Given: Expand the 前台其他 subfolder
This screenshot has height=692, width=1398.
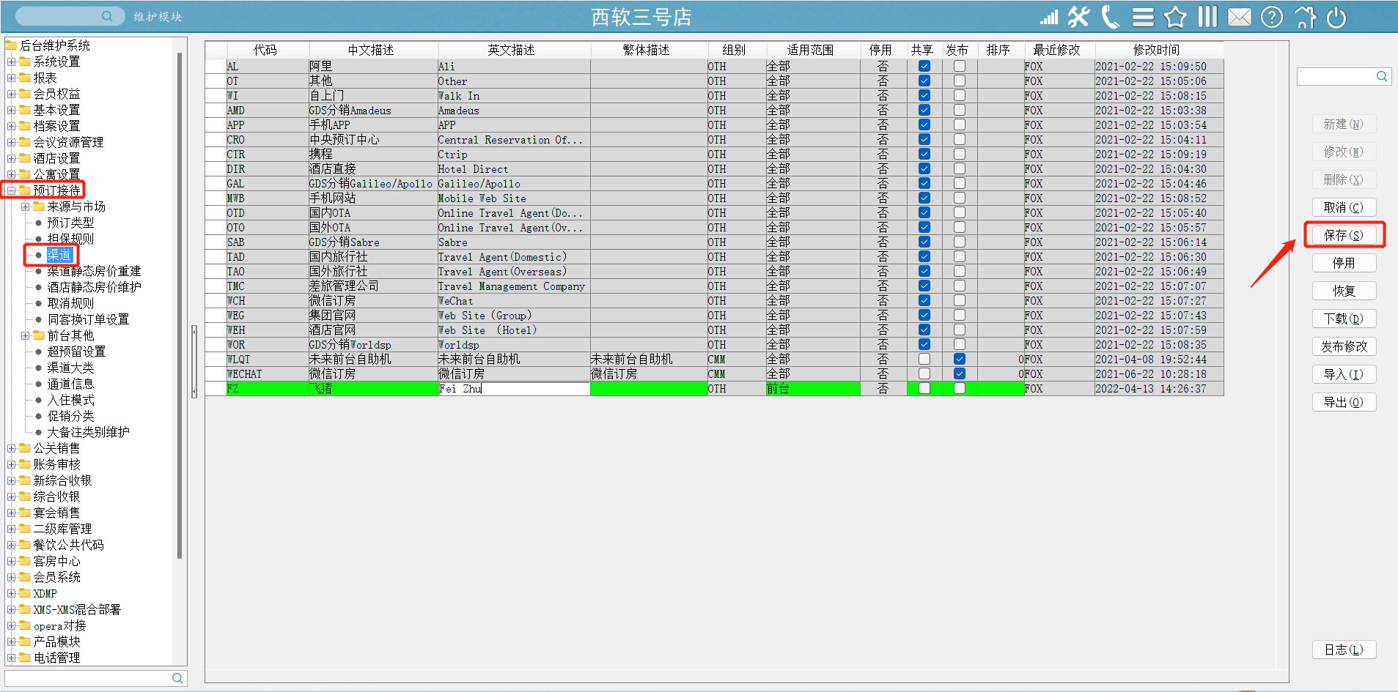Looking at the screenshot, I should pyautogui.click(x=25, y=335).
